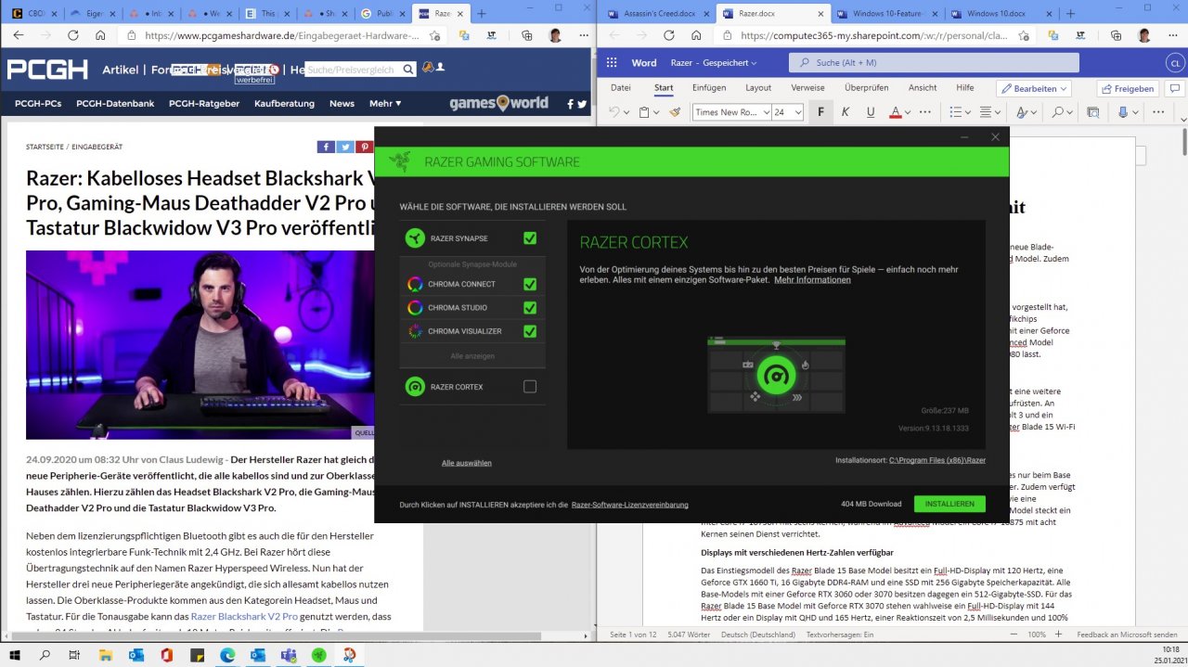Click Suche/Preisvergleich field on PCGH
The width and height of the screenshot is (1188, 667).
(x=361, y=70)
